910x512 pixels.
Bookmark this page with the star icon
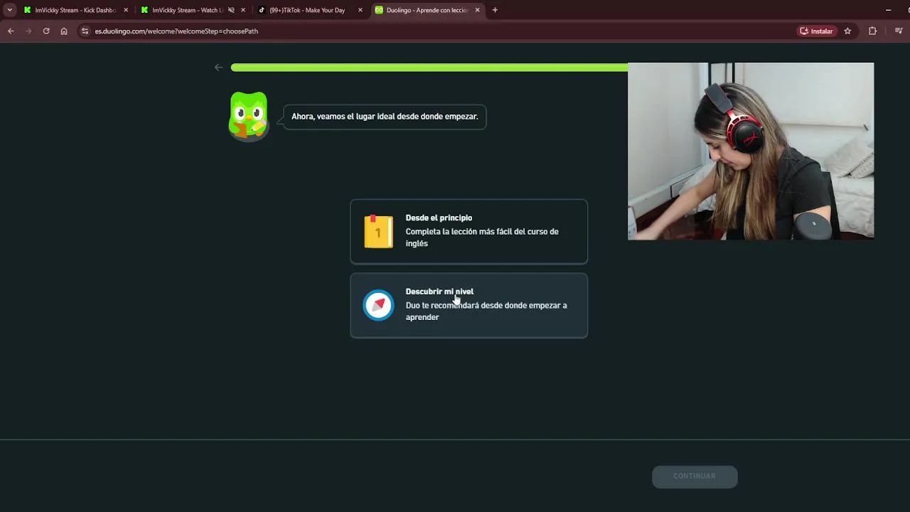[x=847, y=31]
